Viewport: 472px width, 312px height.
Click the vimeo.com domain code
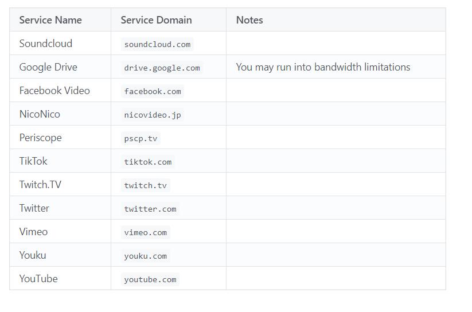[146, 232]
